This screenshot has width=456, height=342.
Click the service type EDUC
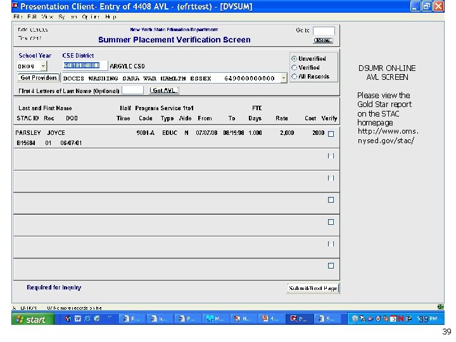click(x=170, y=133)
